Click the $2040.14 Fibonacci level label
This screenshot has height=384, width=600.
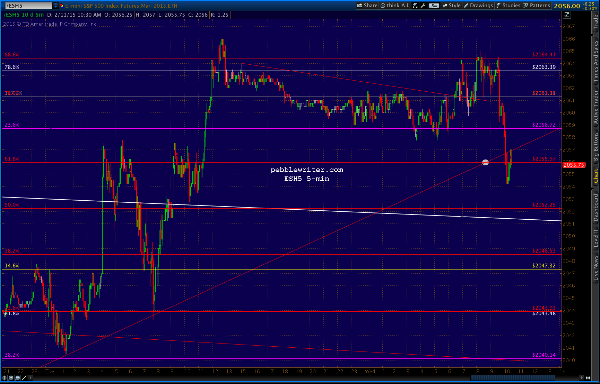[x=544, y=355]
